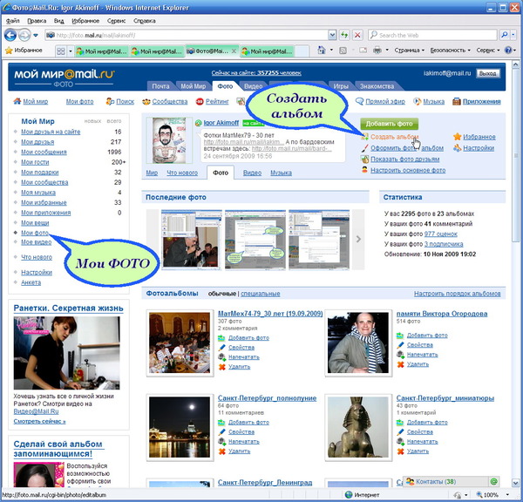
Task: Click the profile avatar caricature image
Action: pyautogui.click(x=169, y=140)
